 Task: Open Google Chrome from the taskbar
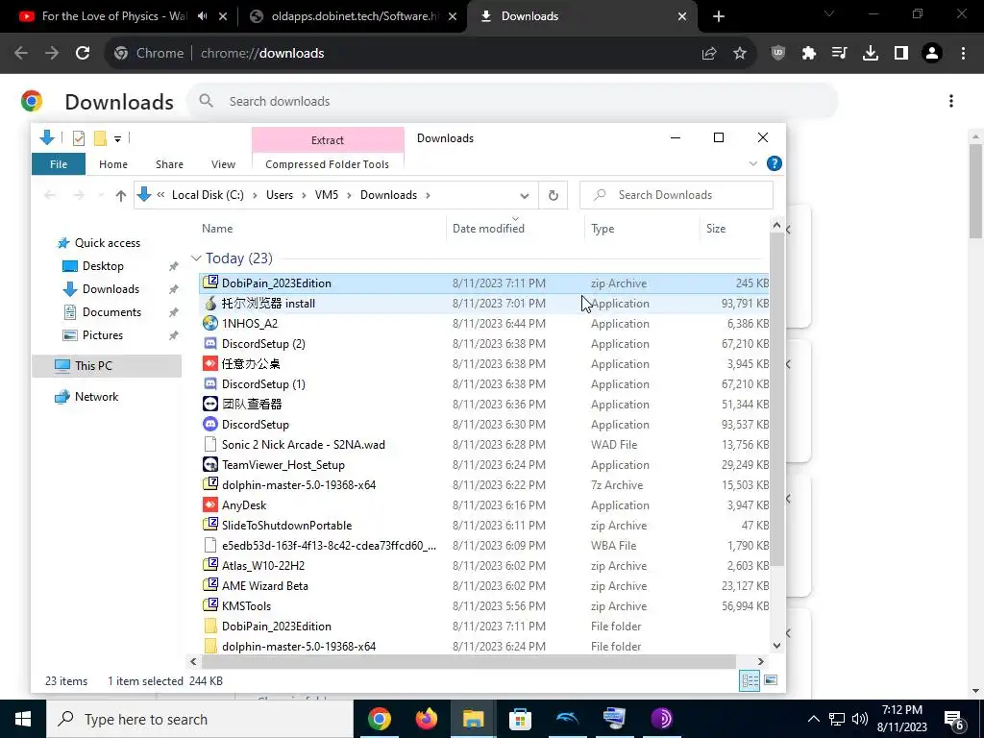(x=379, y=719)
